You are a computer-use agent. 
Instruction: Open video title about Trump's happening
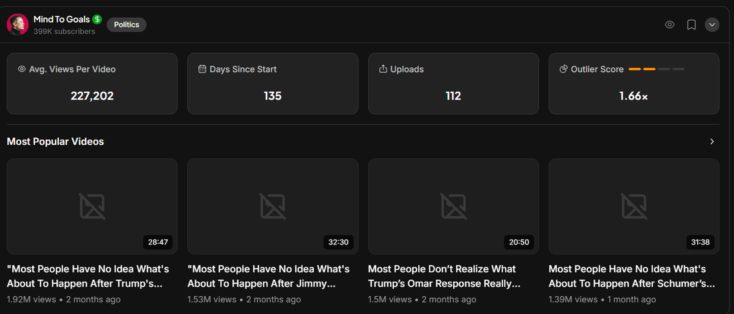[x=88, y=276]
